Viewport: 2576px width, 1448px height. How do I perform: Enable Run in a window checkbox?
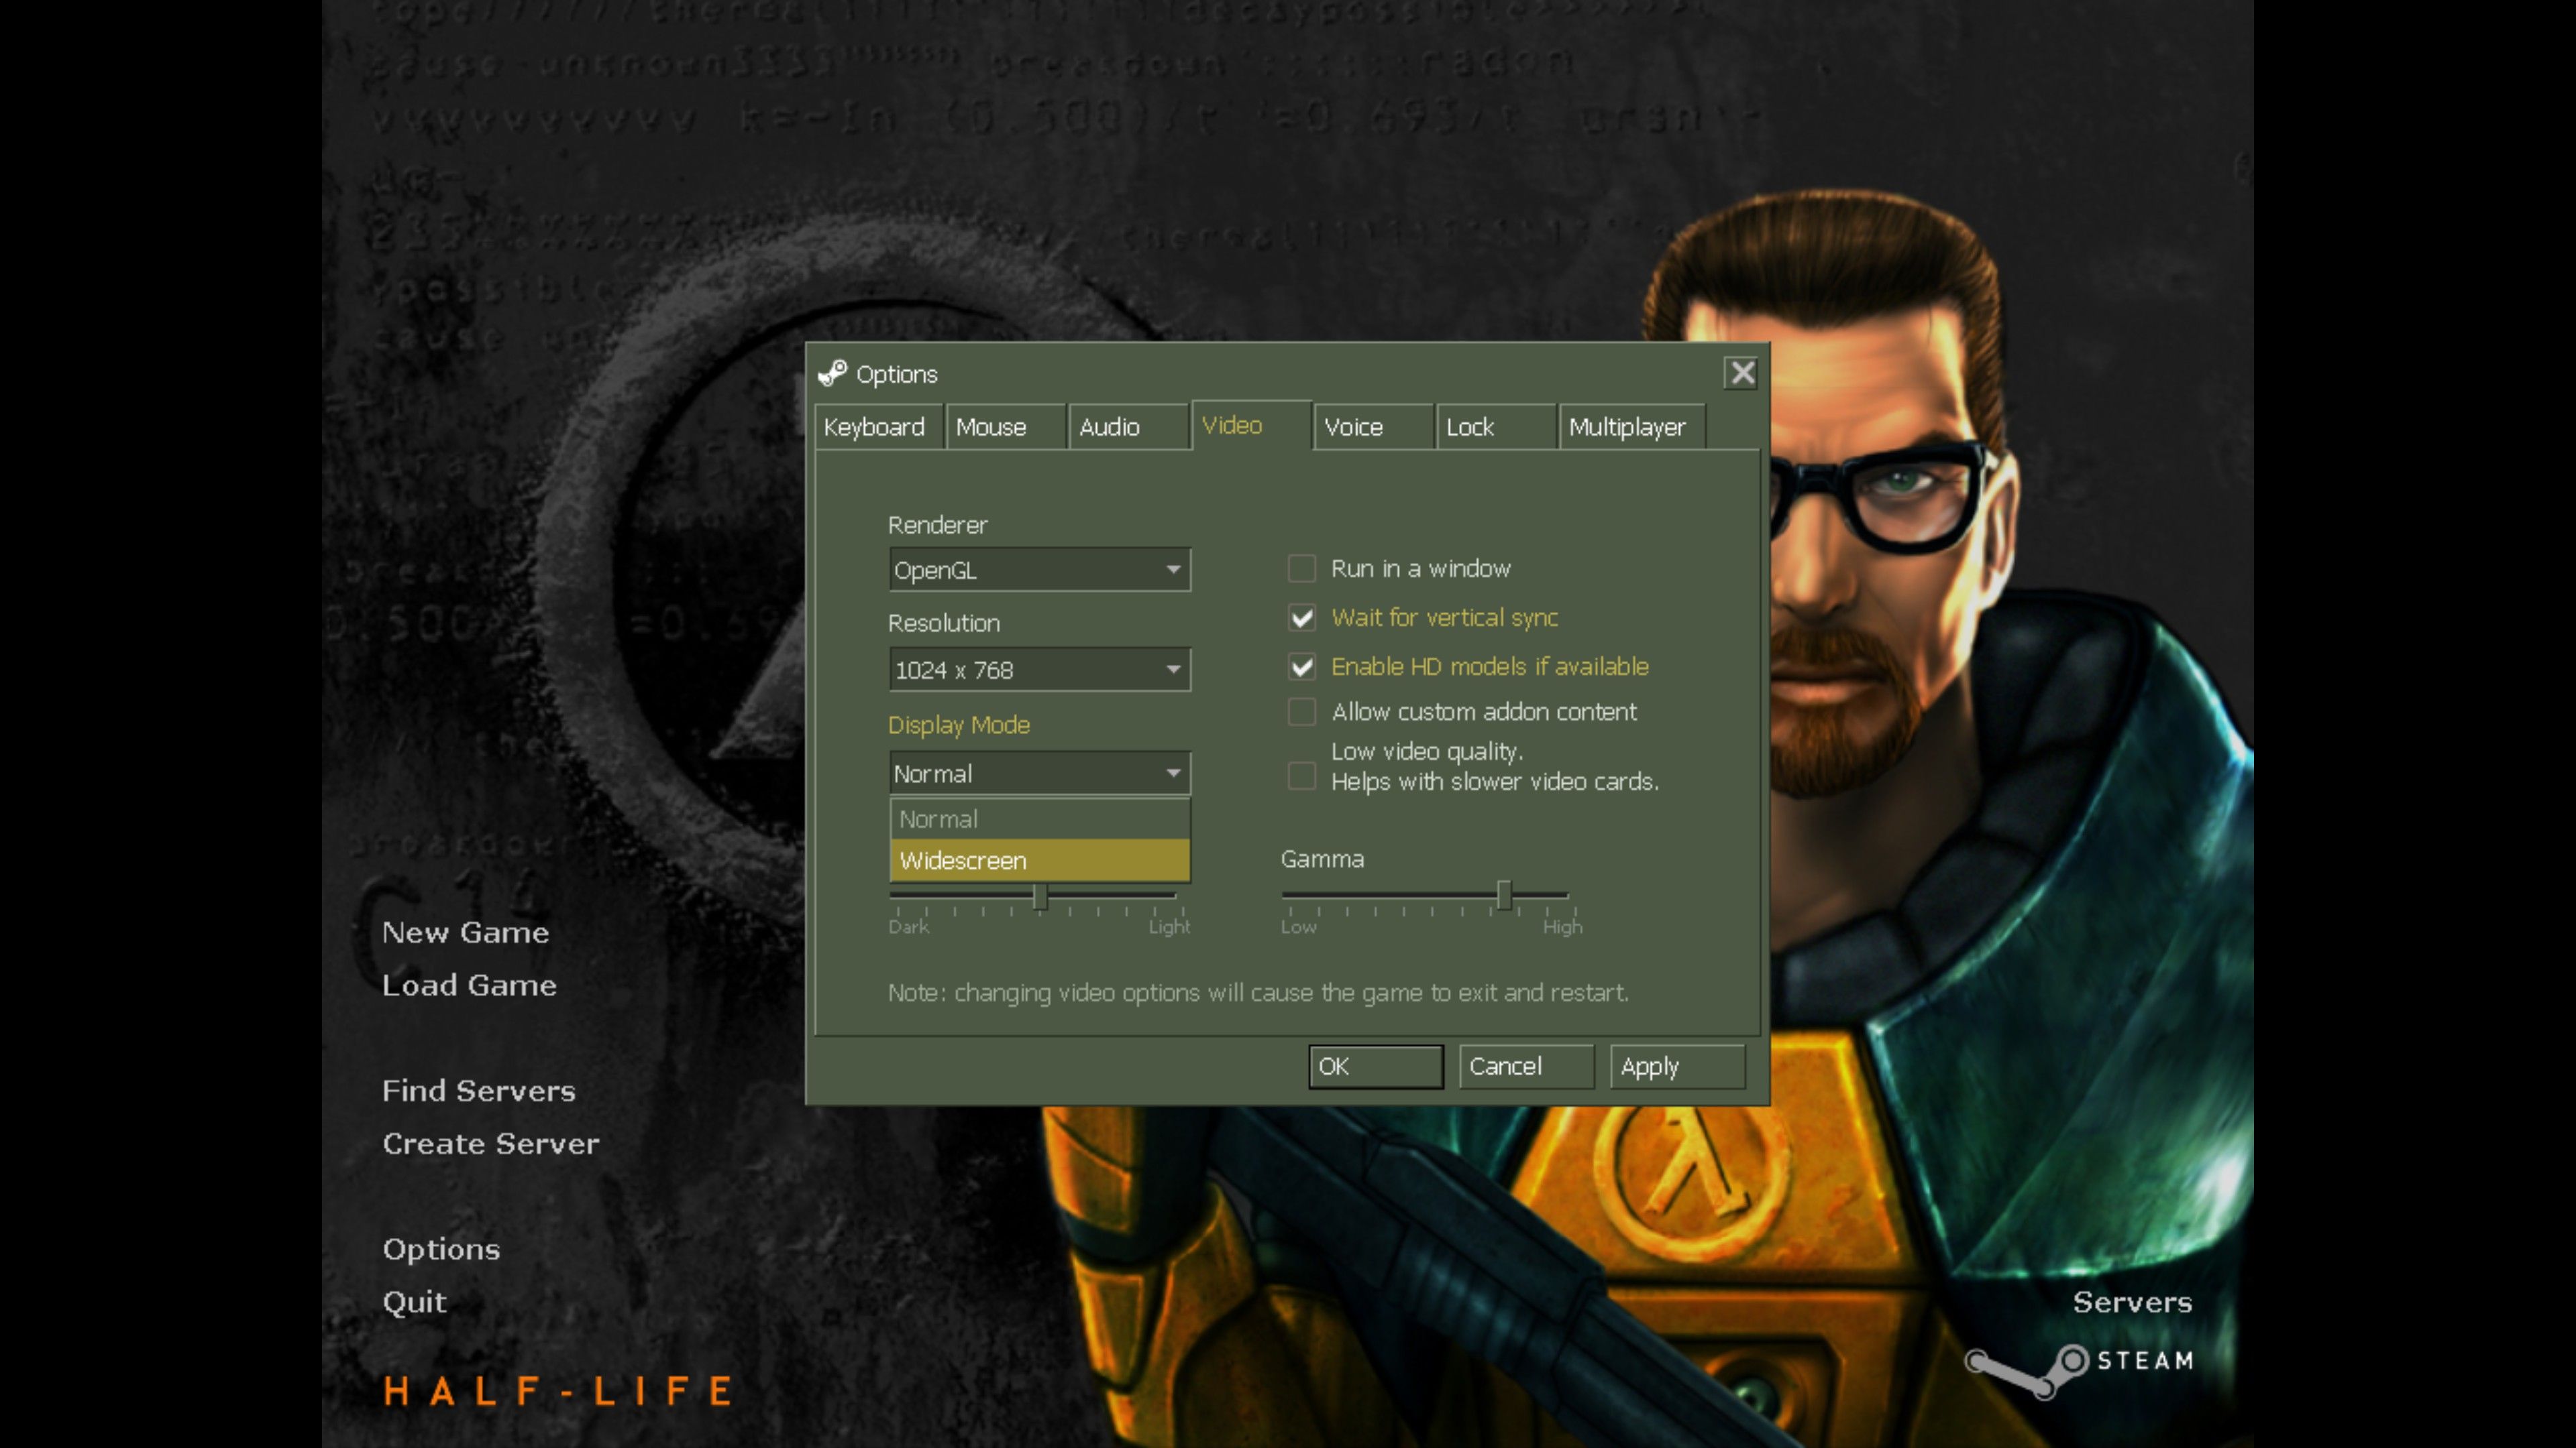coord(1301,568)
